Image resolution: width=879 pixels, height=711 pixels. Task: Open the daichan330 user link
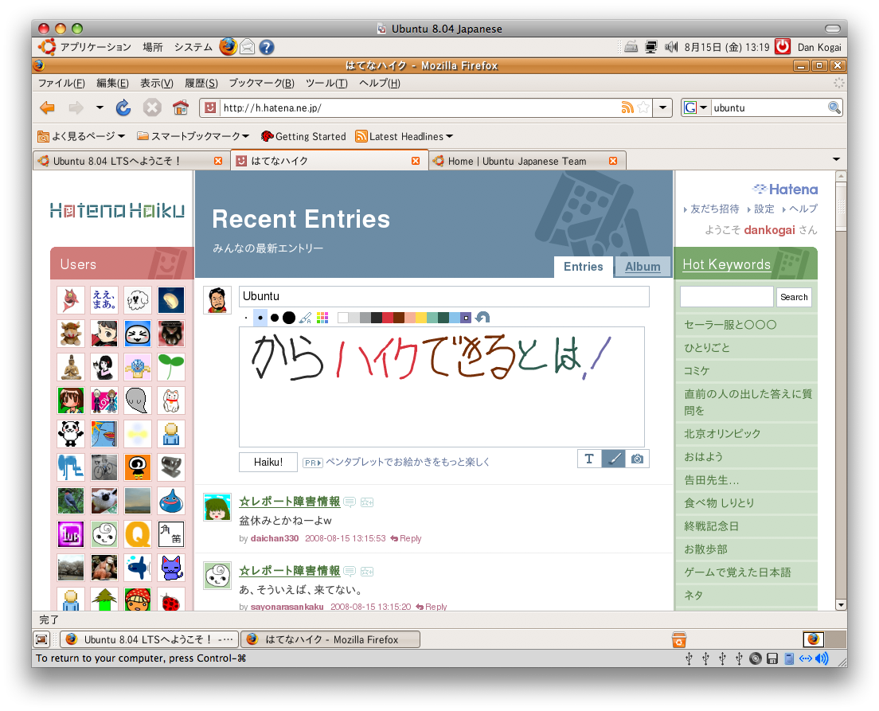[274, 538]
